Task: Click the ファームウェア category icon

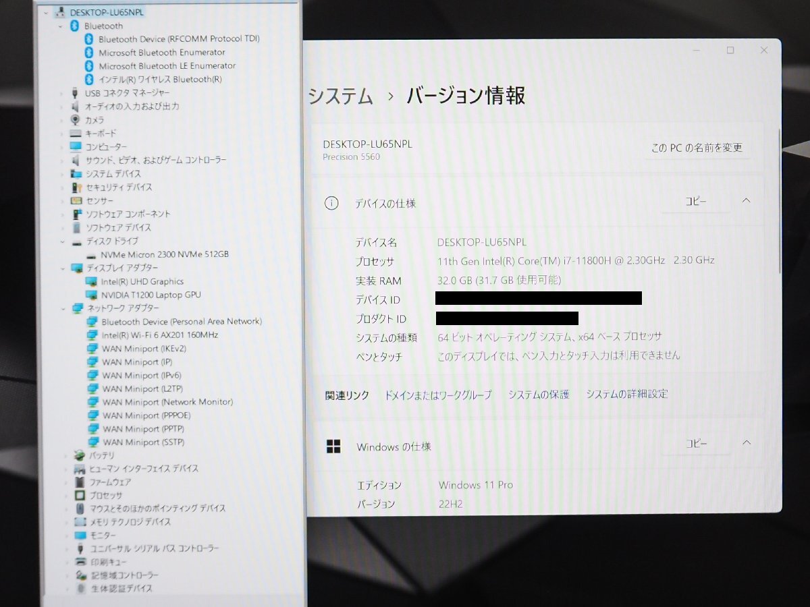Action: pyautogui.click(x=79, y=482)
